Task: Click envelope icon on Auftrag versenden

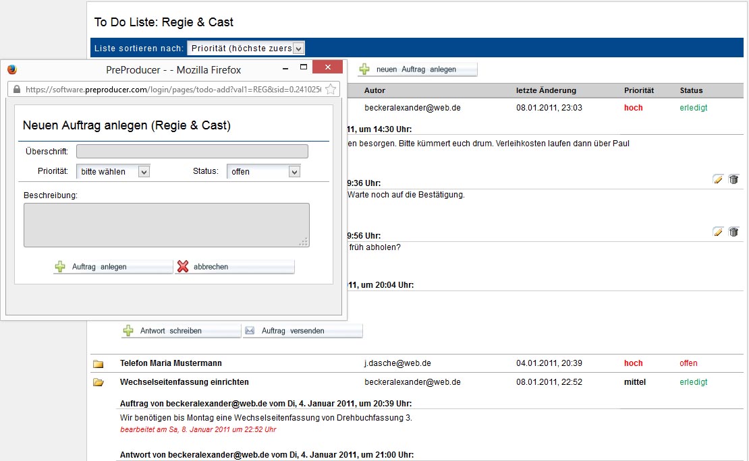Action: click(250, 330)
